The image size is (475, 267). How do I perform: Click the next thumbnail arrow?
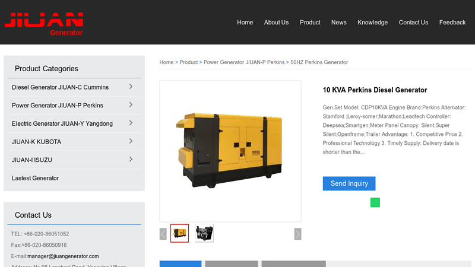point(297,234)
